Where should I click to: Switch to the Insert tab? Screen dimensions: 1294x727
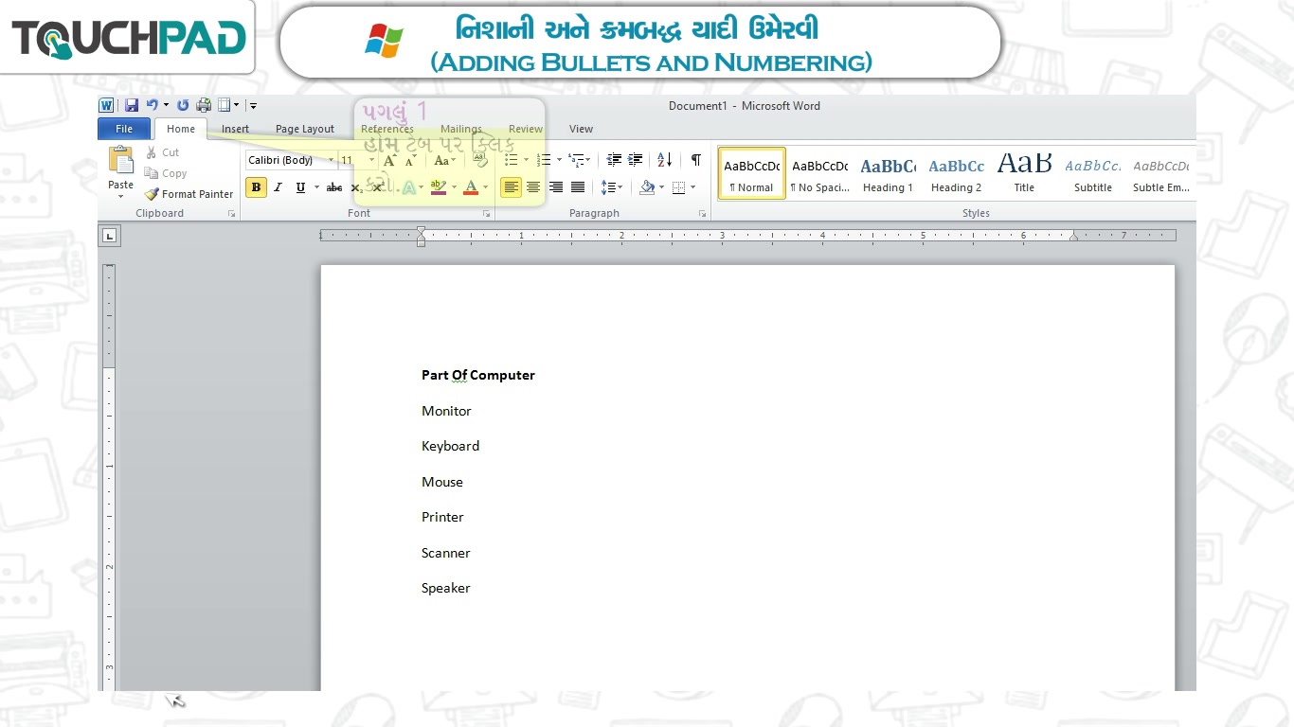[x=235, y=129]
